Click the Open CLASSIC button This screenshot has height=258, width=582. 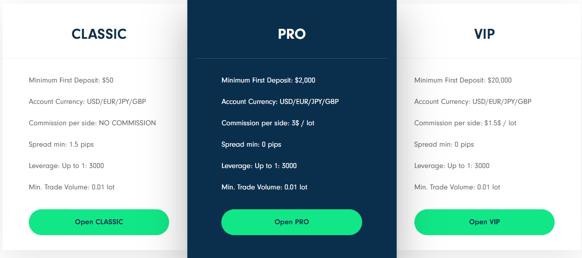coord(98,222)
